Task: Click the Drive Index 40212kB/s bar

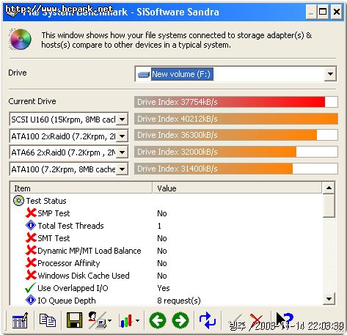Action: (x=236, y=119)
